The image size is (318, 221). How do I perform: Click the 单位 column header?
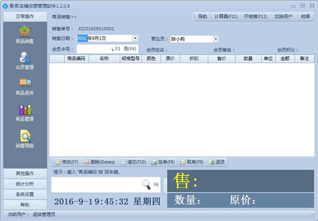[x=268, y=59]
